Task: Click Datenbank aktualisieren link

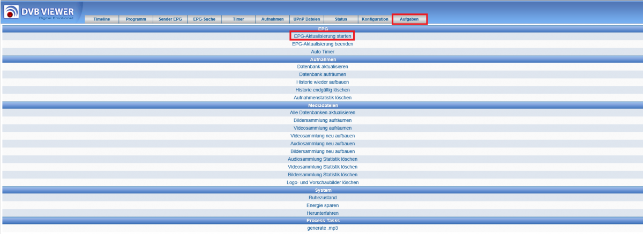Action: coord(323,67)
